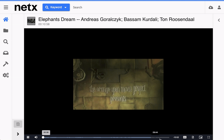Screen dimensions: 224x140
Task: Go to Home in sidebar
Action: tap(6, 19)
